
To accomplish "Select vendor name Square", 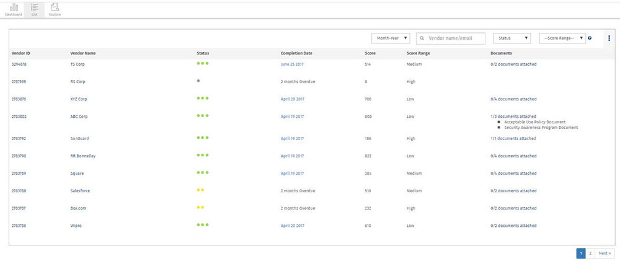I will [77, 174].
